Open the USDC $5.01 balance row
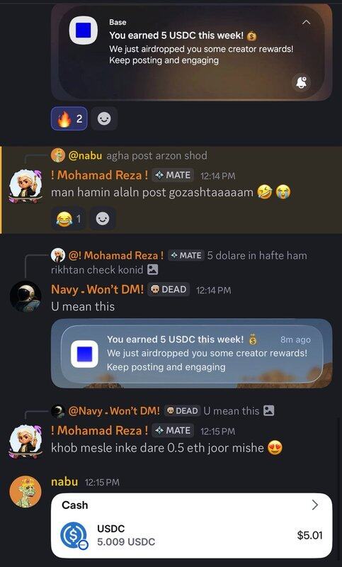This screenshot has width=342, height=567. [191, 535]
